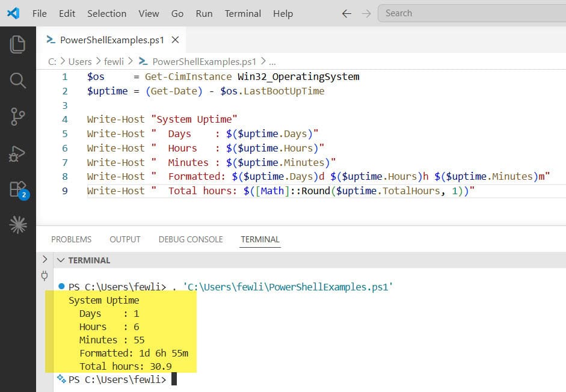Screen dimensions: 566x392
Task: Click the blue command-success dot in terminal
Action: point(61,286)
